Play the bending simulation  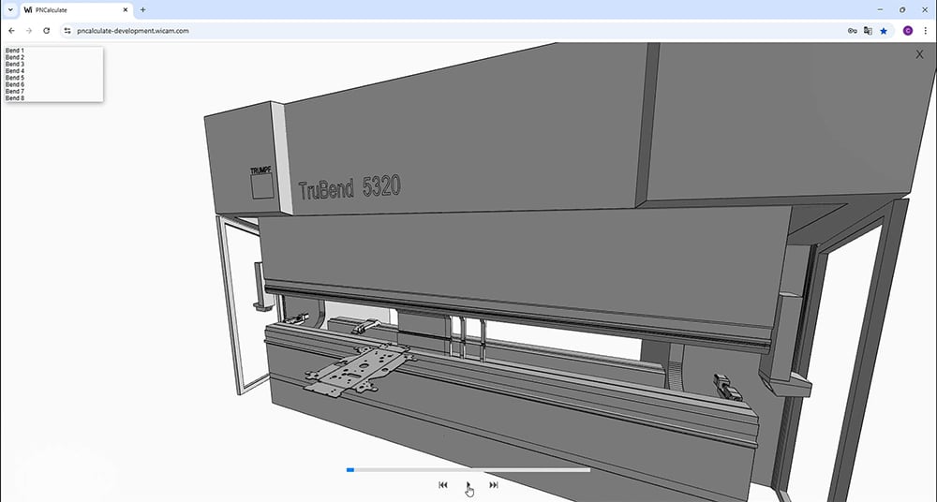pyautogui.click(x=468, y=484)
